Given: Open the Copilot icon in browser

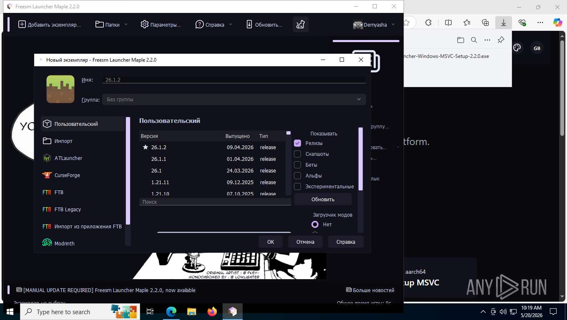Looking at the screenshot, I should 557,22.
